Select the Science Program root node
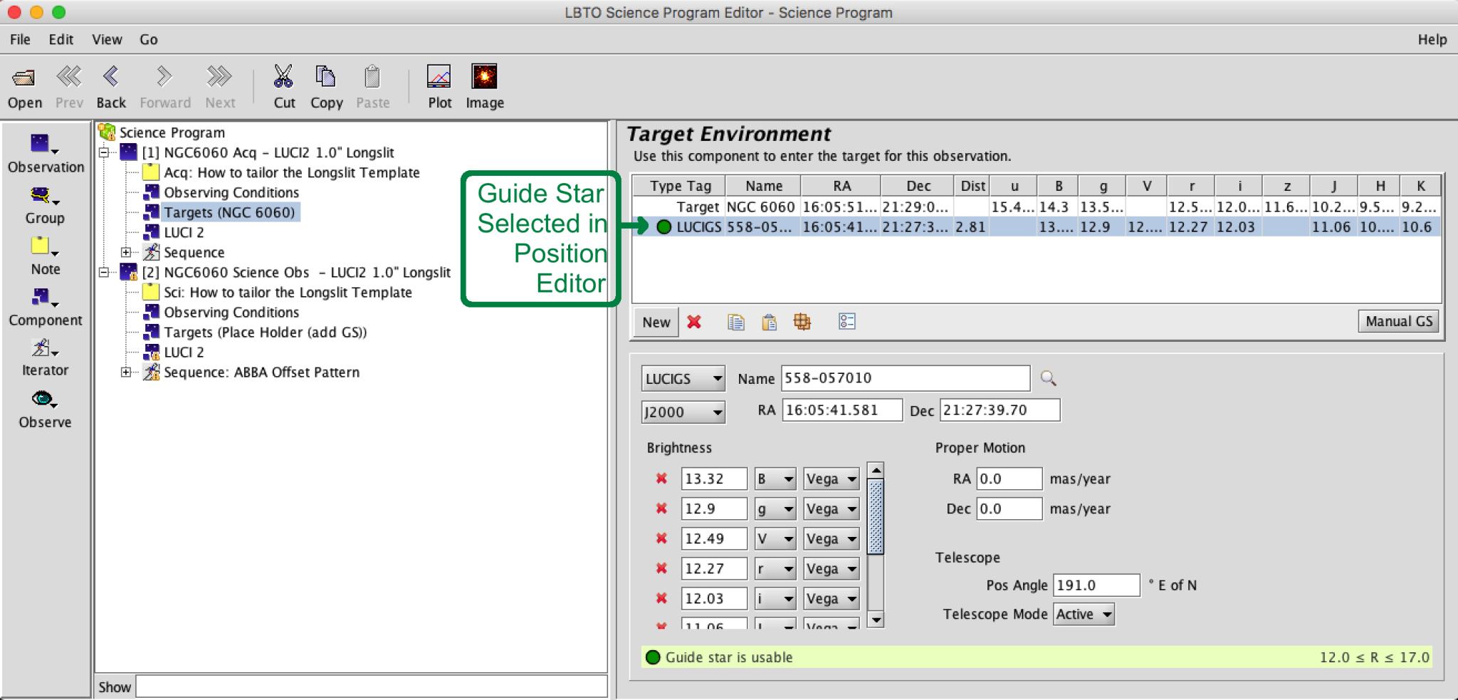The image size is (1458, 700). (172, 132)
